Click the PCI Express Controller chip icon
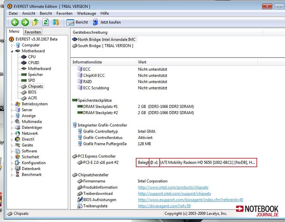Viewport: 285px width, 222px height. pyautogui.click(x=75, y=156)
